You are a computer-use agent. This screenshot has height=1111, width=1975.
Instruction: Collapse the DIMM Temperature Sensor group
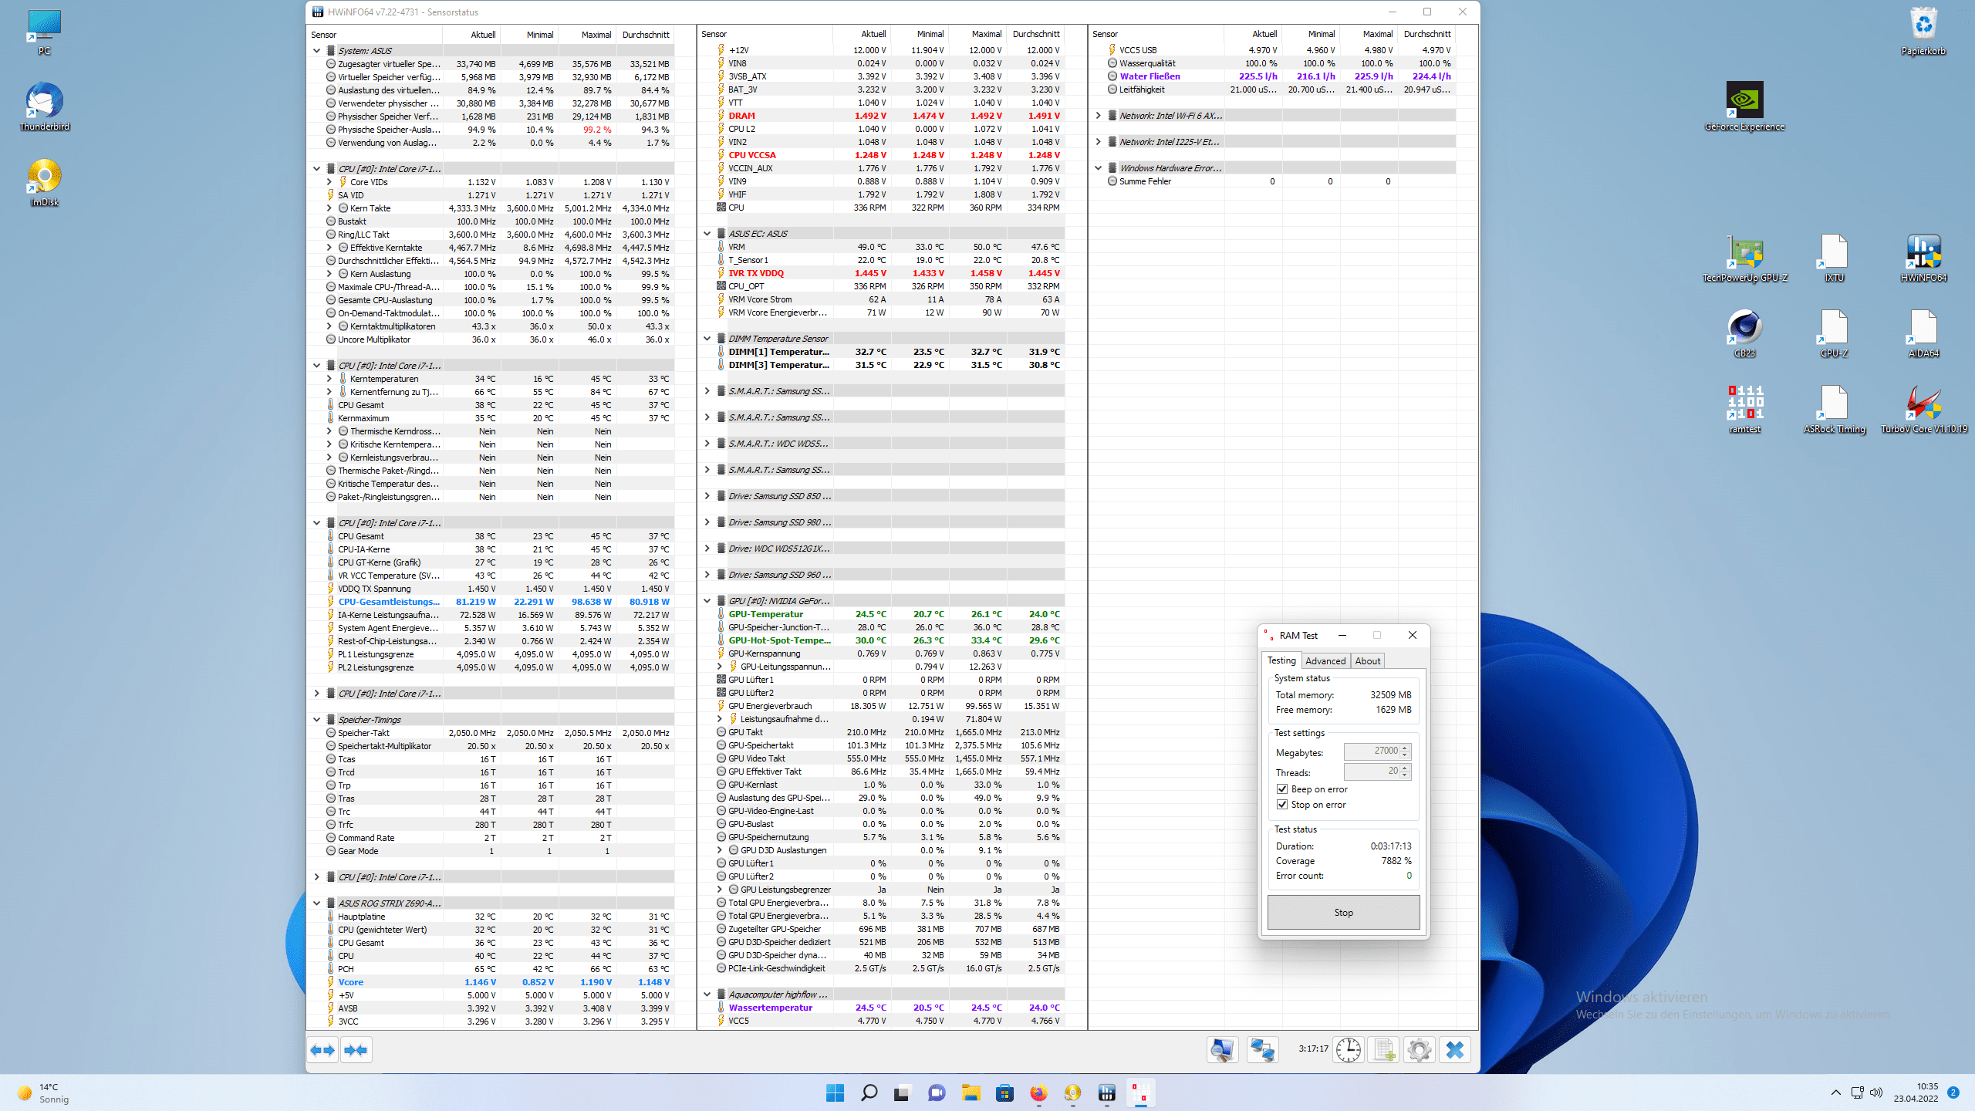707,339
